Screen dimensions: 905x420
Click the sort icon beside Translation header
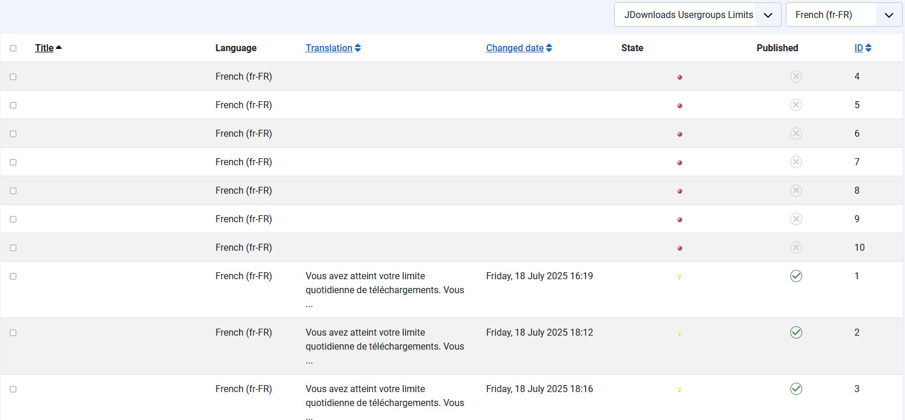pos(357,48)
